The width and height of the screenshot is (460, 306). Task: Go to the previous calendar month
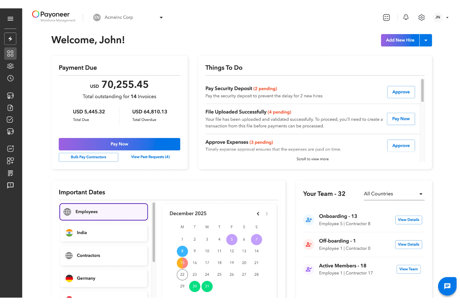[258, 214]
